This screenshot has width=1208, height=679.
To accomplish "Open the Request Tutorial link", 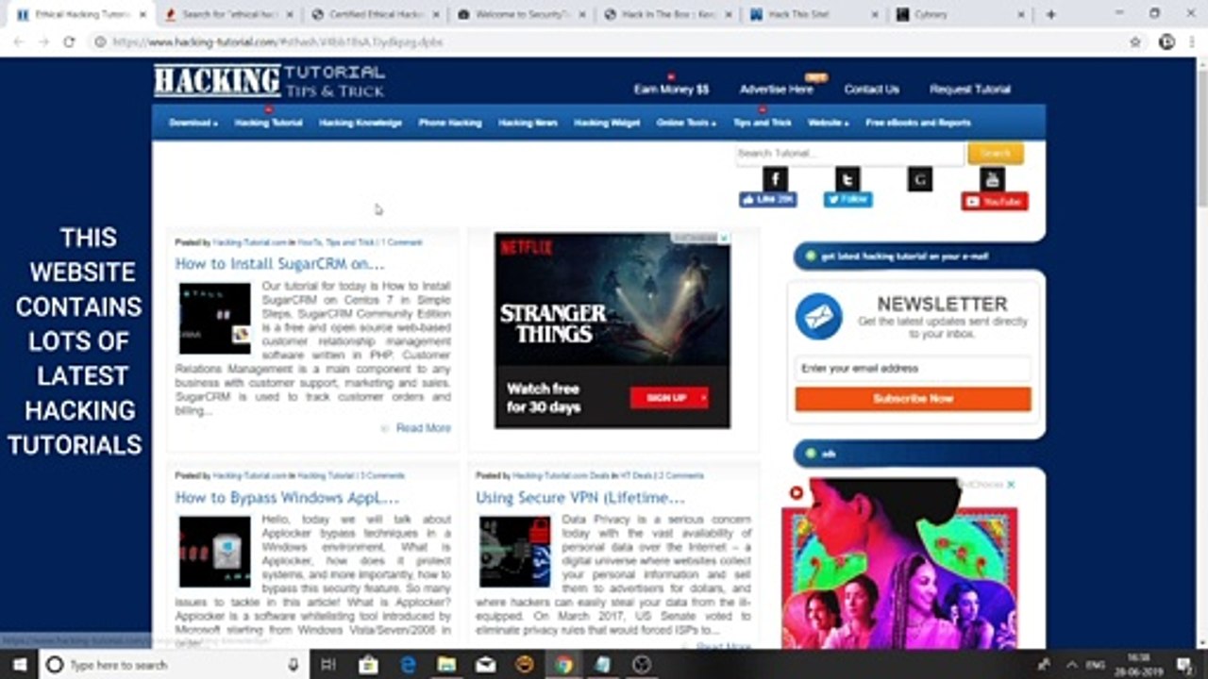I will tap(970, 90).
